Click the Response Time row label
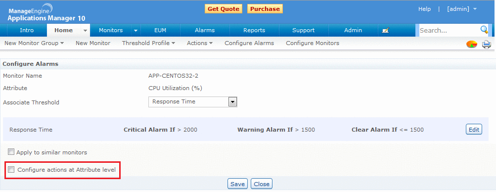This screenshot has width=496, height=192. point(31,130)
